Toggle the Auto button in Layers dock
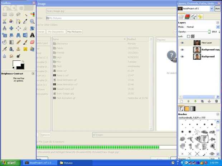 [x=217, y=9]
